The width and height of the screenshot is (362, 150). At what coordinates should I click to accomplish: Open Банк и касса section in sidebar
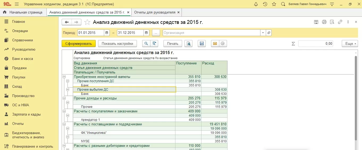tap(22, 59)
